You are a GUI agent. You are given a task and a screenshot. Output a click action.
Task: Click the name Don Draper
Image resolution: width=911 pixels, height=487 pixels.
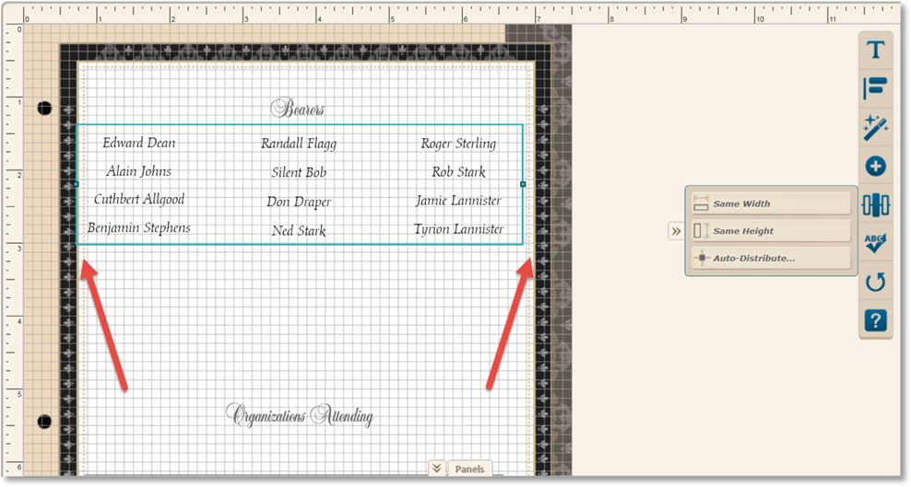[x=299, y=203]
